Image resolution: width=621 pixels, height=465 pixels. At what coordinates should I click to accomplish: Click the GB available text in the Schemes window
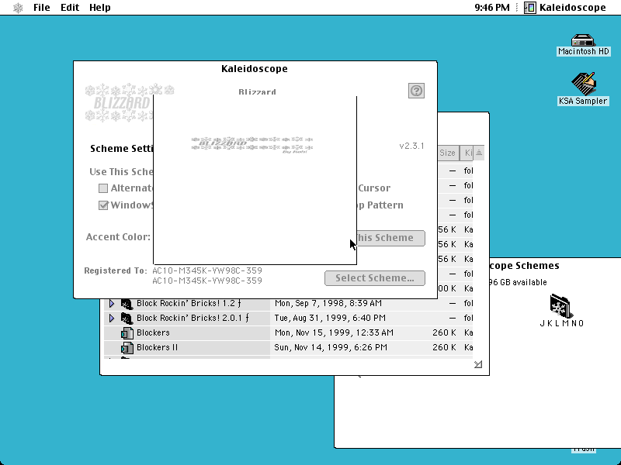(518, 282)
